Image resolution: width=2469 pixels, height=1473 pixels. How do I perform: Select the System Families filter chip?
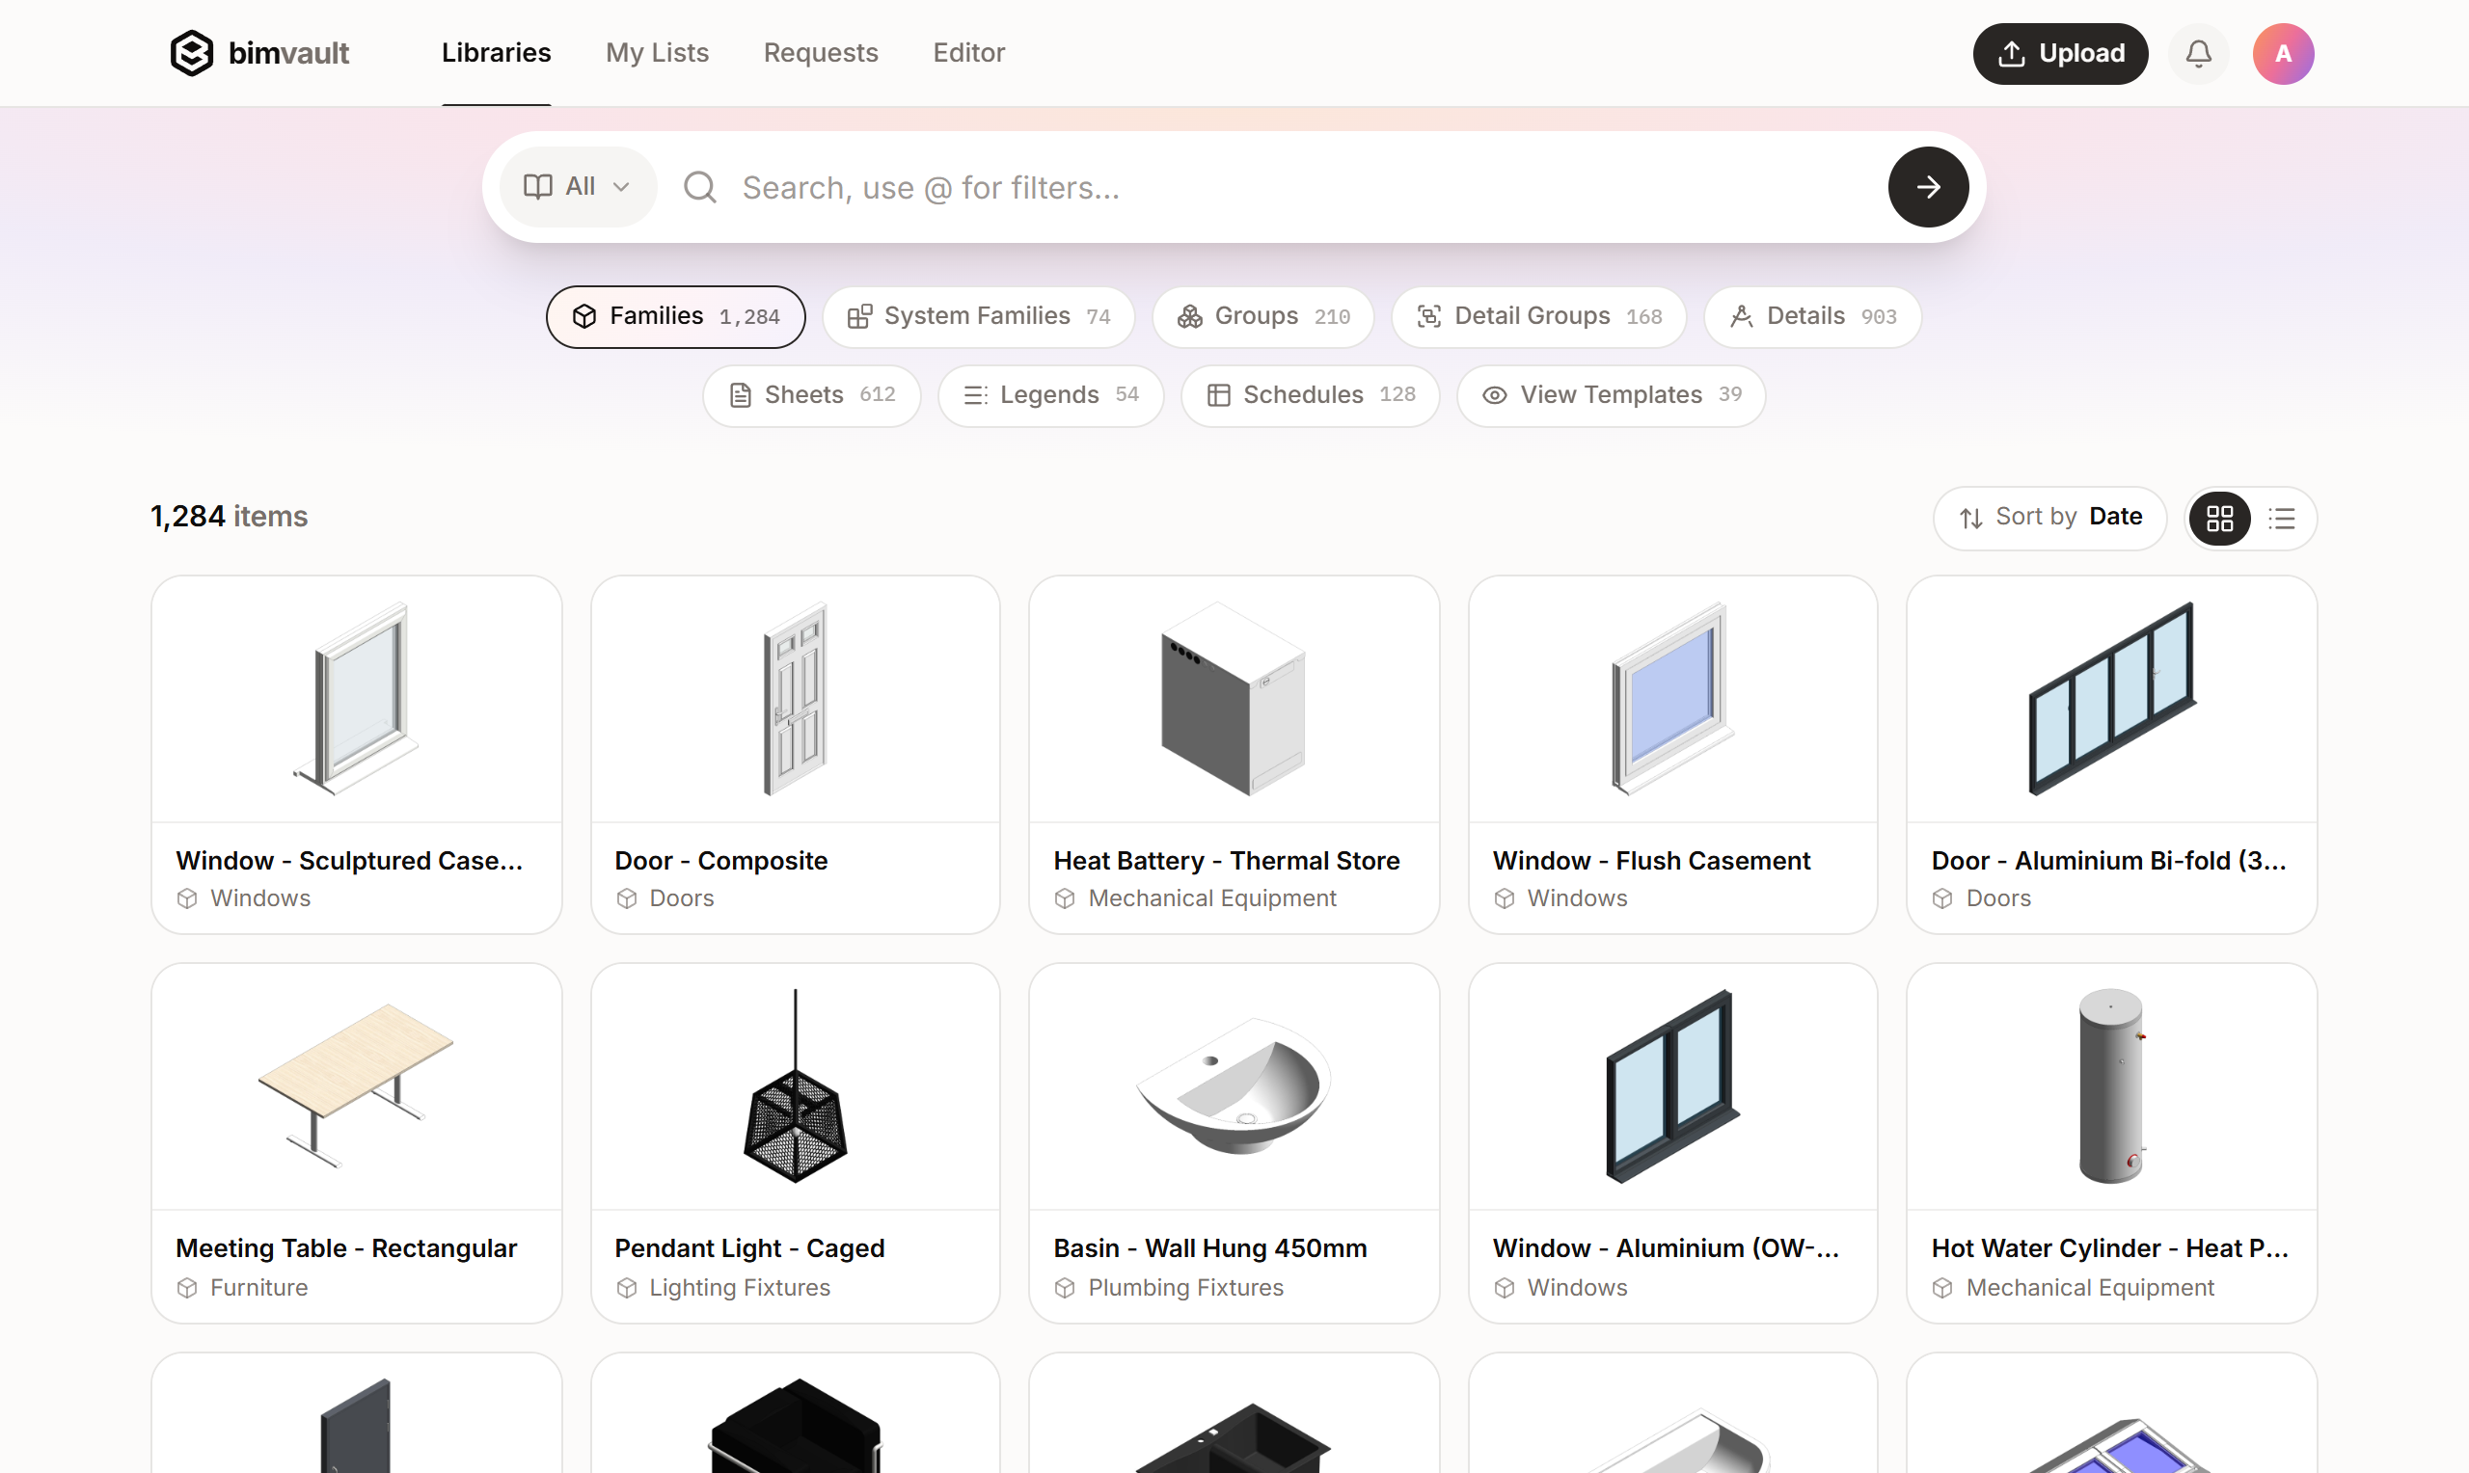pos(978,316)
